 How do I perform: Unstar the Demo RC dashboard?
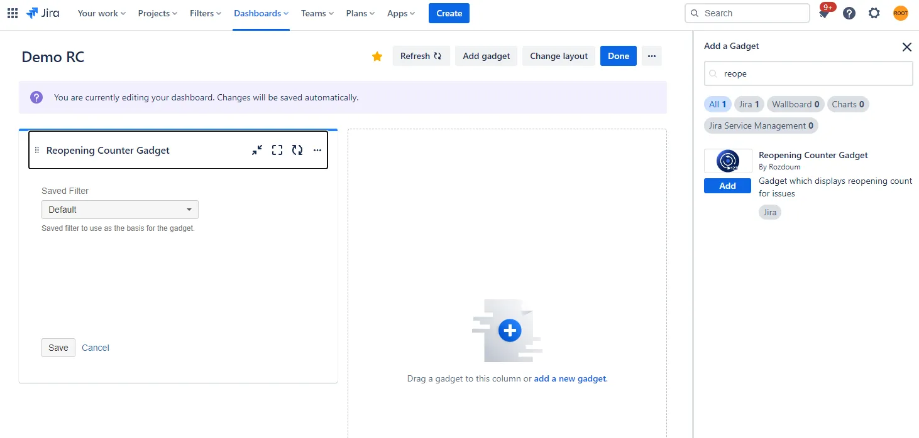click(x=377, y=56)
